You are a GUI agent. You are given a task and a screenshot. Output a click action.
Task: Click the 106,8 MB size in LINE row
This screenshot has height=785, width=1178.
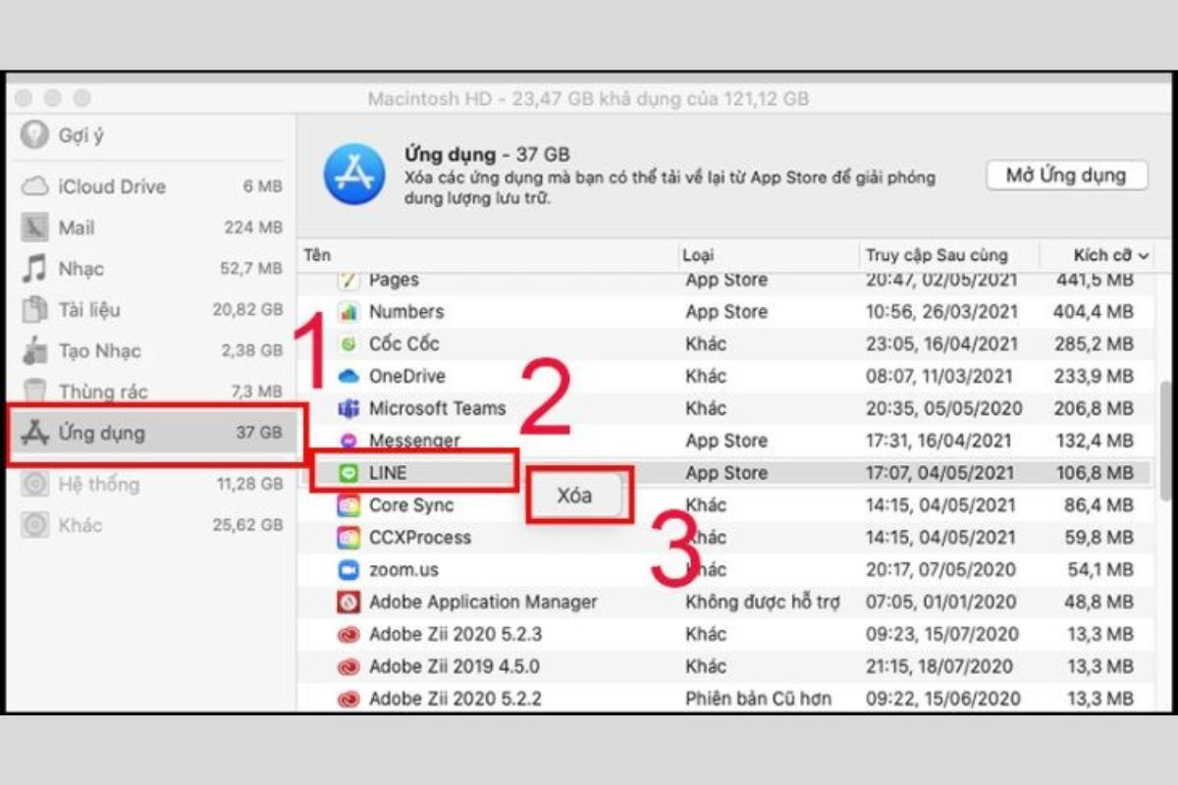pyautogui.click(x=1094, y=473)
